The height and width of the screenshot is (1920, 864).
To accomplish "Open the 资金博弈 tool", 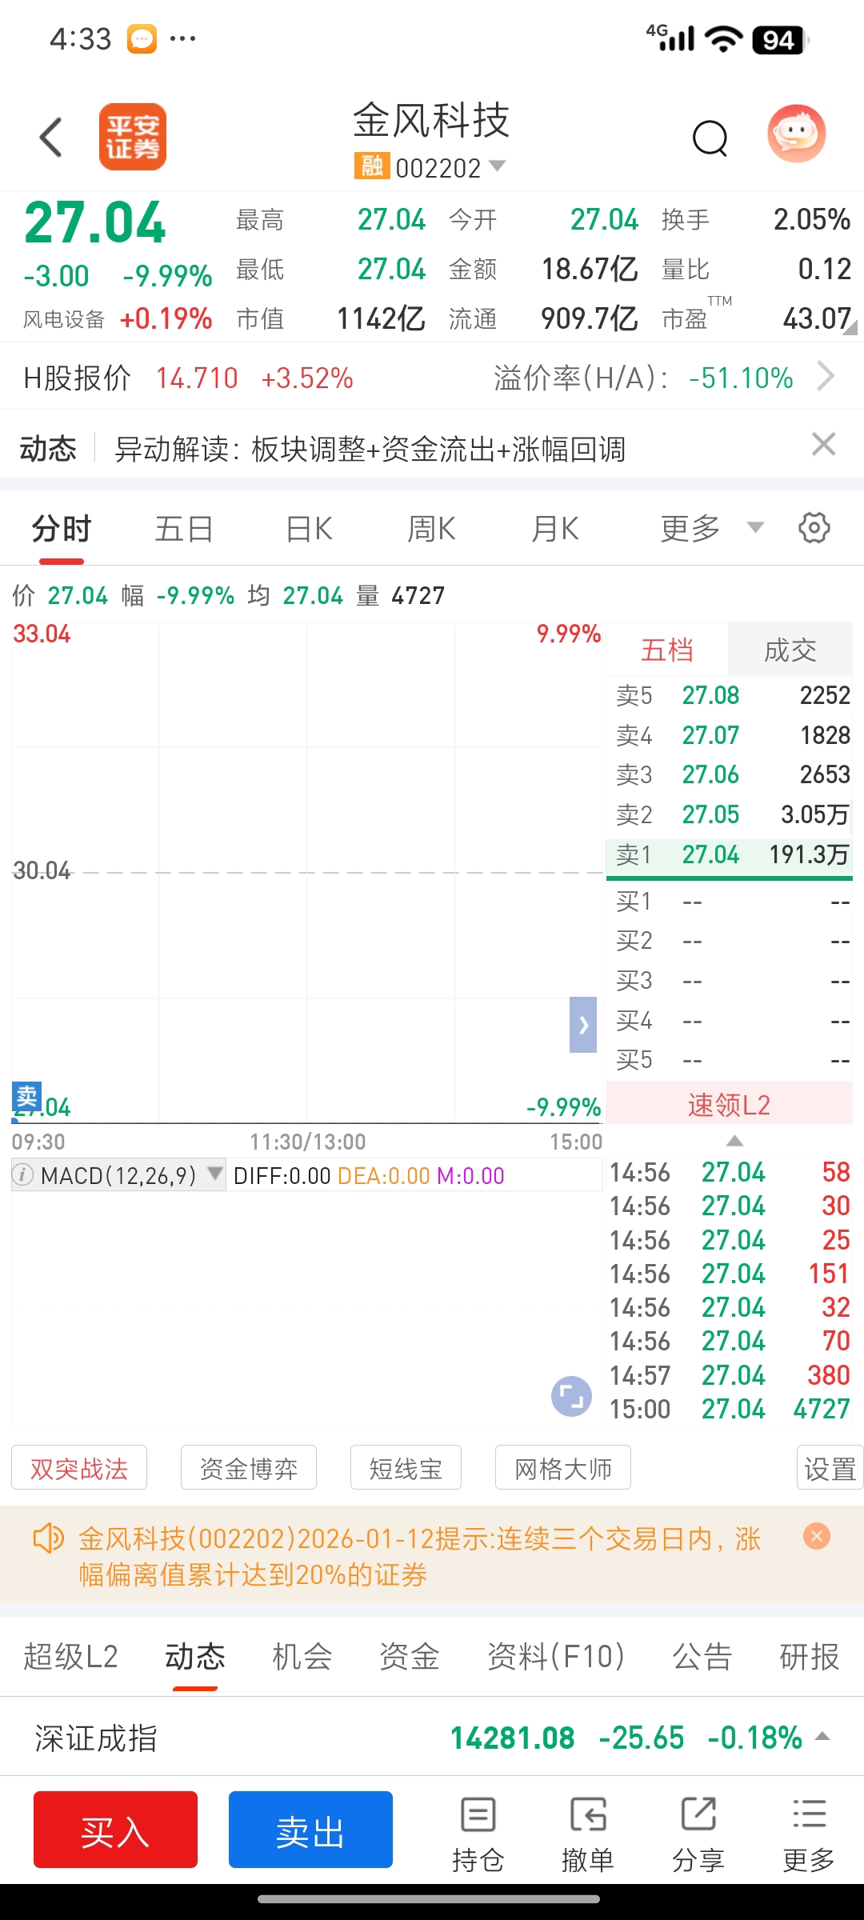I will (249, 1468).
